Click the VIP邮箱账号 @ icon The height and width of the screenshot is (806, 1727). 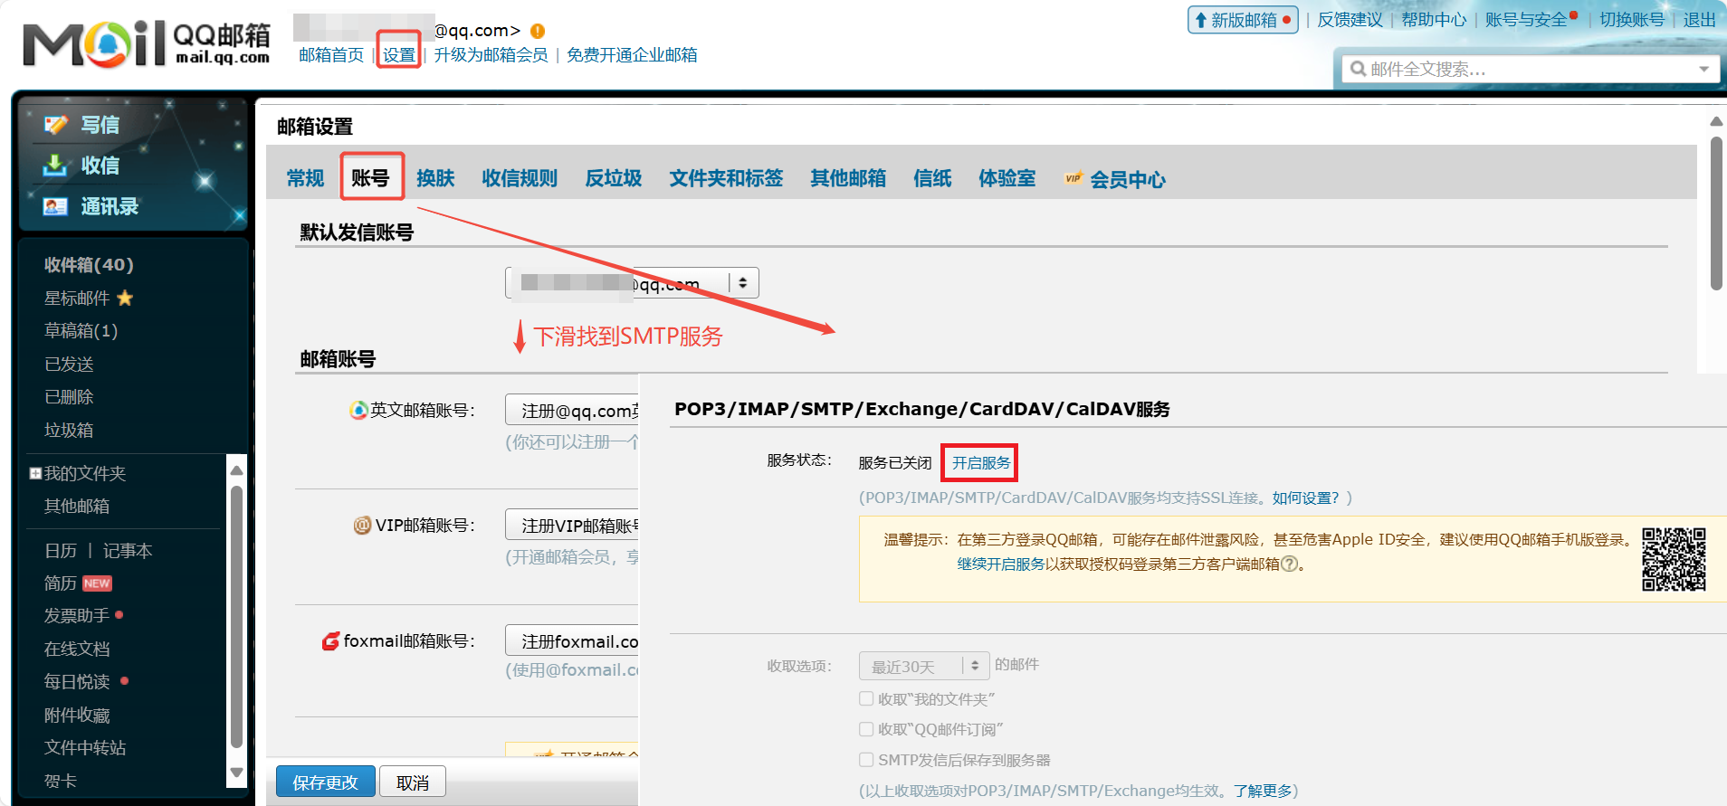point(362,525)
